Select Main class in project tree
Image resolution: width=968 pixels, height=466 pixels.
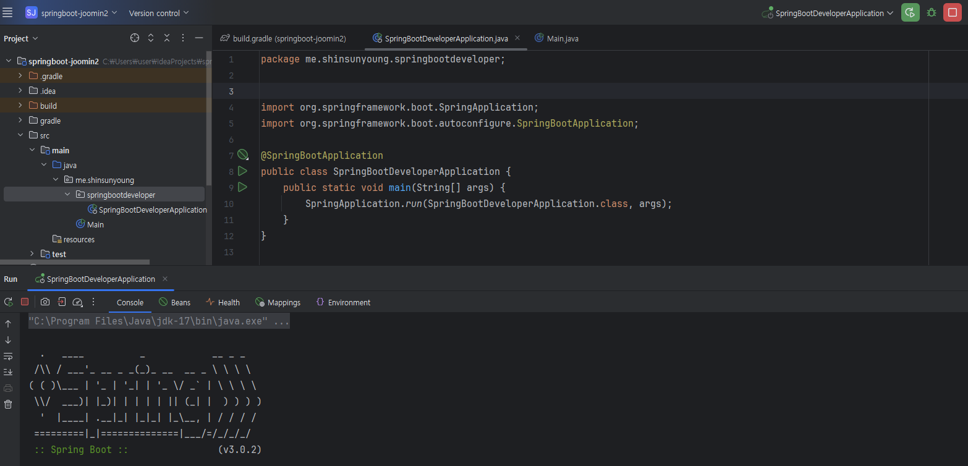tap(90, 224)
